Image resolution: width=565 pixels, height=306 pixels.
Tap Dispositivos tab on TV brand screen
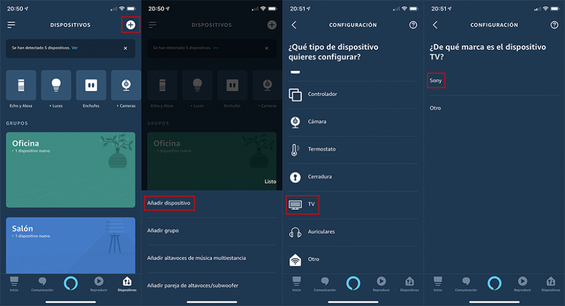pos(551,284)
